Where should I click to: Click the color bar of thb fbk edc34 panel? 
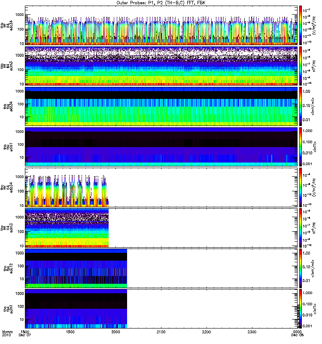point(301,106)
